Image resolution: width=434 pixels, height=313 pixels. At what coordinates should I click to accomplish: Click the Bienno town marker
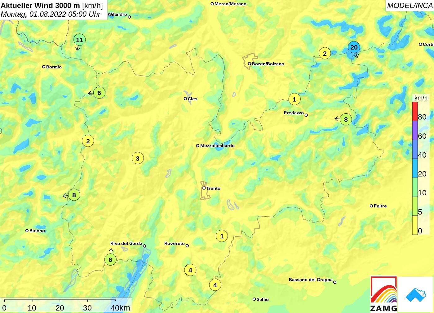coord(27,230)
